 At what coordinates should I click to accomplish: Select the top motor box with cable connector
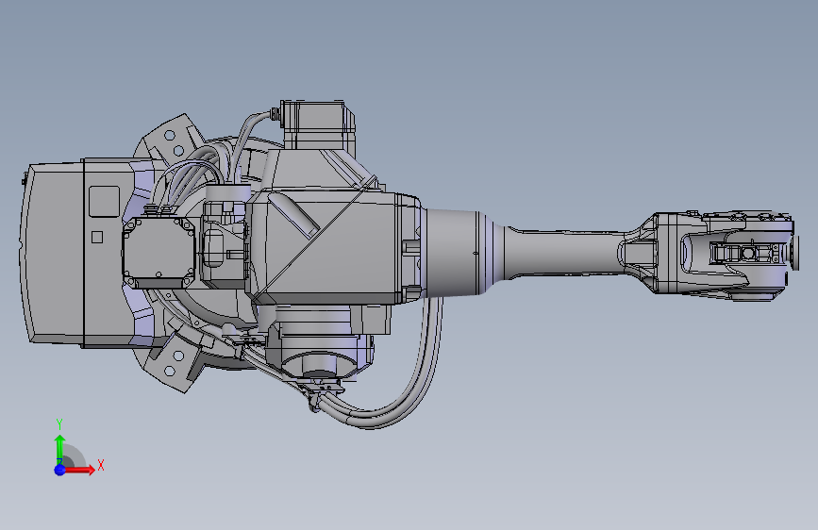[x=317, y=124]
